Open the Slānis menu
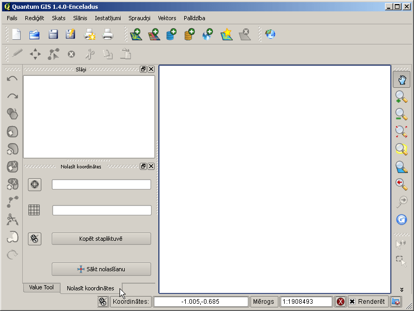The width and height of the screenshot is (414, 311). pyautogui.click(x=80, y=18)
